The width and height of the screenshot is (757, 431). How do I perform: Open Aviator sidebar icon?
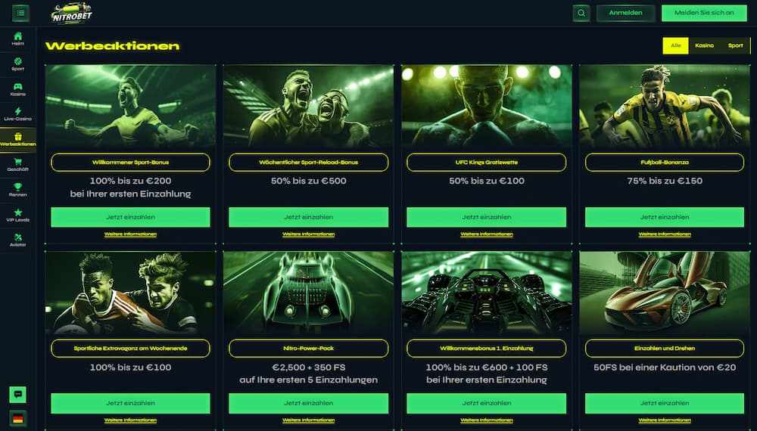pyautogui.click(x=18, y=237)
